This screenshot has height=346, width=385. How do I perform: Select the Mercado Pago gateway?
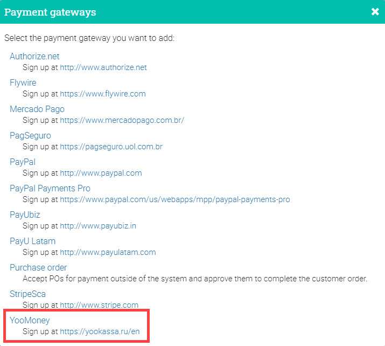tap(37, 109)
